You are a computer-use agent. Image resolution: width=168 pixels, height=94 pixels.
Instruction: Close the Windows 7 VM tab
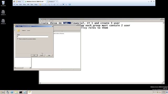tap(57, 2)
